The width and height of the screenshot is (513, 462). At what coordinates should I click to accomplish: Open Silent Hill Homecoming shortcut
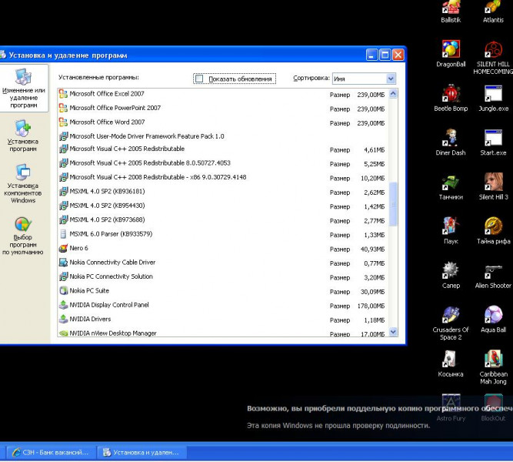(493, 57)
